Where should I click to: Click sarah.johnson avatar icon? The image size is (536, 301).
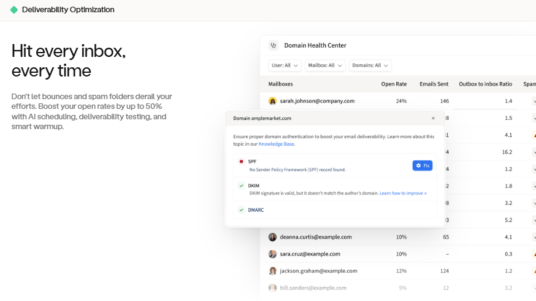272,101
